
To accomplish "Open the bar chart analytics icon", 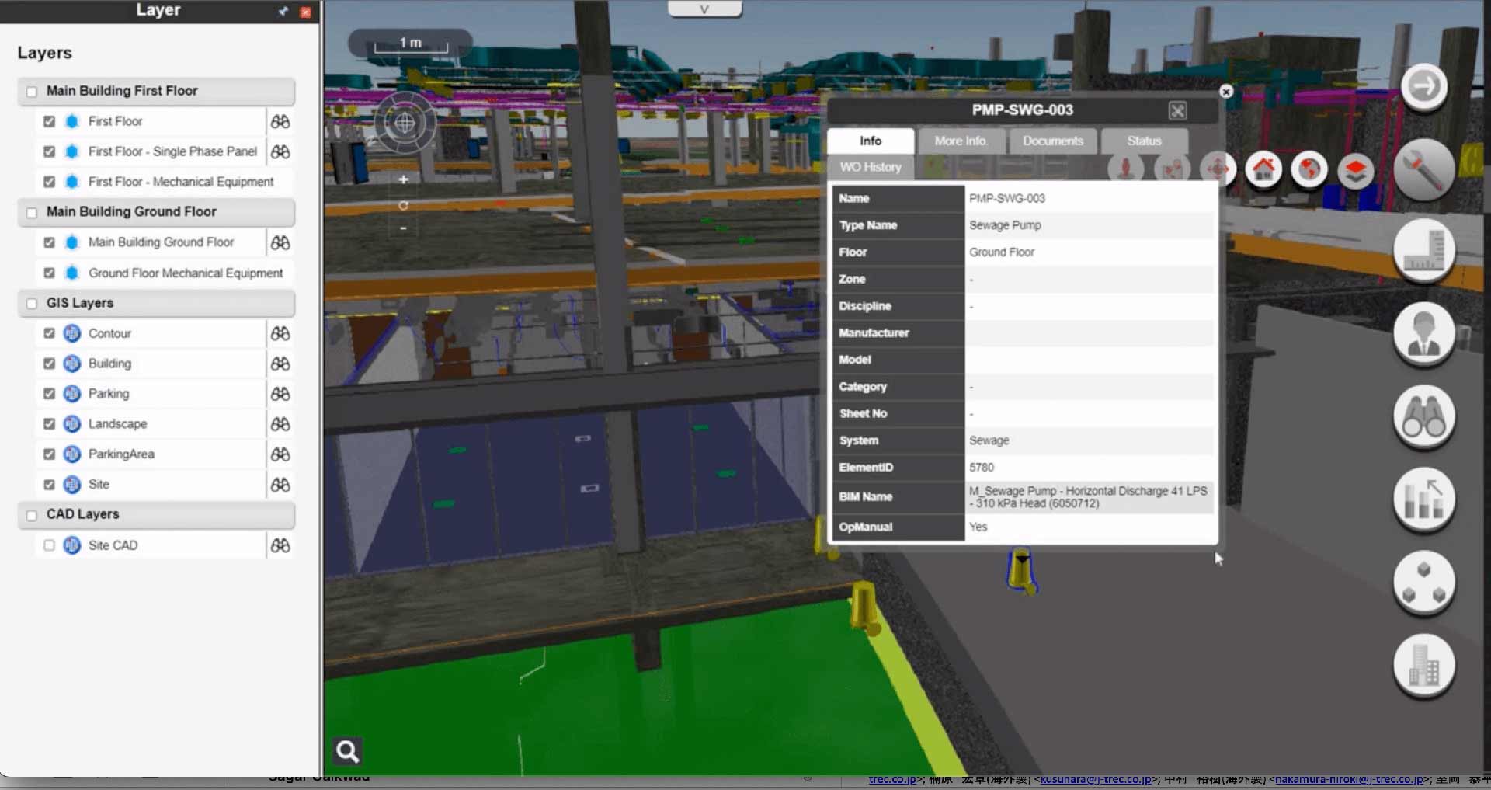I will click(x=1423, y=499).
